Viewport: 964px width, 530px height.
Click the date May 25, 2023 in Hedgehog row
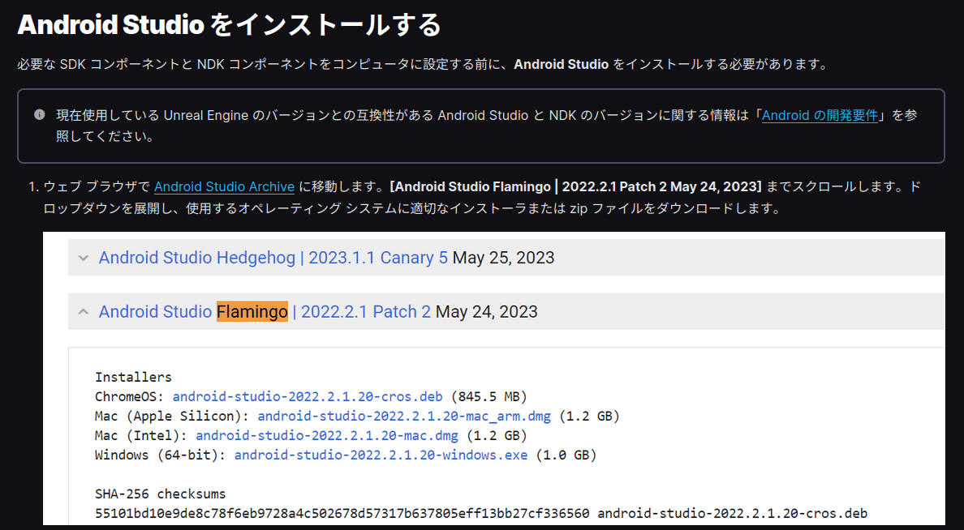[504, 258]
